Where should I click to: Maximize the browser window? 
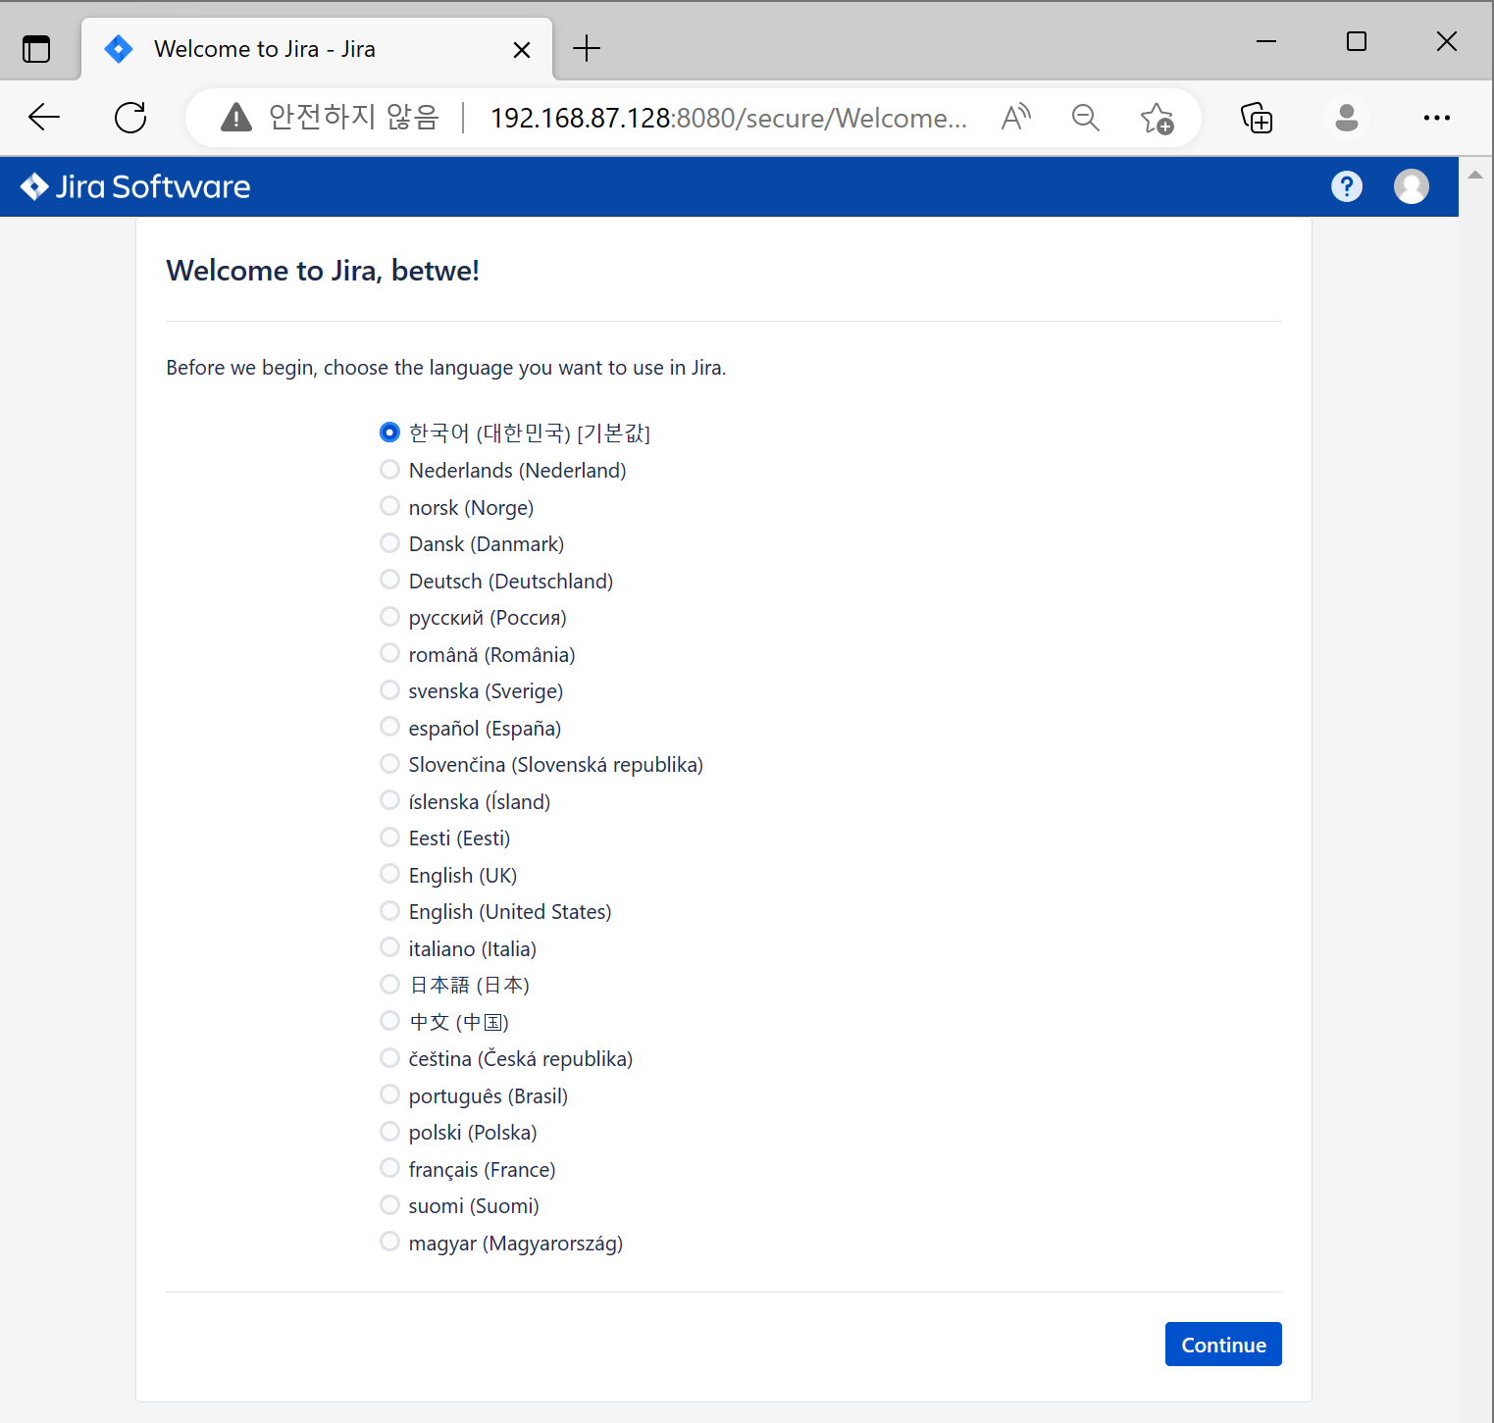pyautogui.click(x=1357, y=41)
